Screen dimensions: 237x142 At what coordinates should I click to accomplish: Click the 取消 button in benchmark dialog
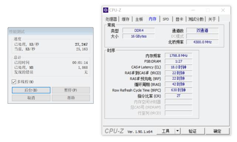[x=31, y=98]
